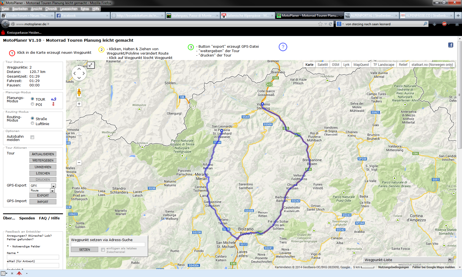The height and width of the screenshot is (277, 462).
Task: Bookmark page with star icon
Action: pos(320,24)
